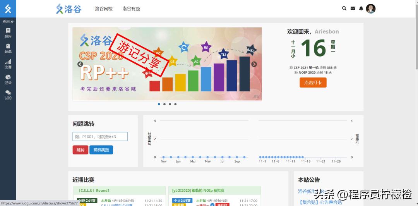
Task: Click the 距 NOIP 2020 还剩 18 天 text
Action: [x=313, y=72]
